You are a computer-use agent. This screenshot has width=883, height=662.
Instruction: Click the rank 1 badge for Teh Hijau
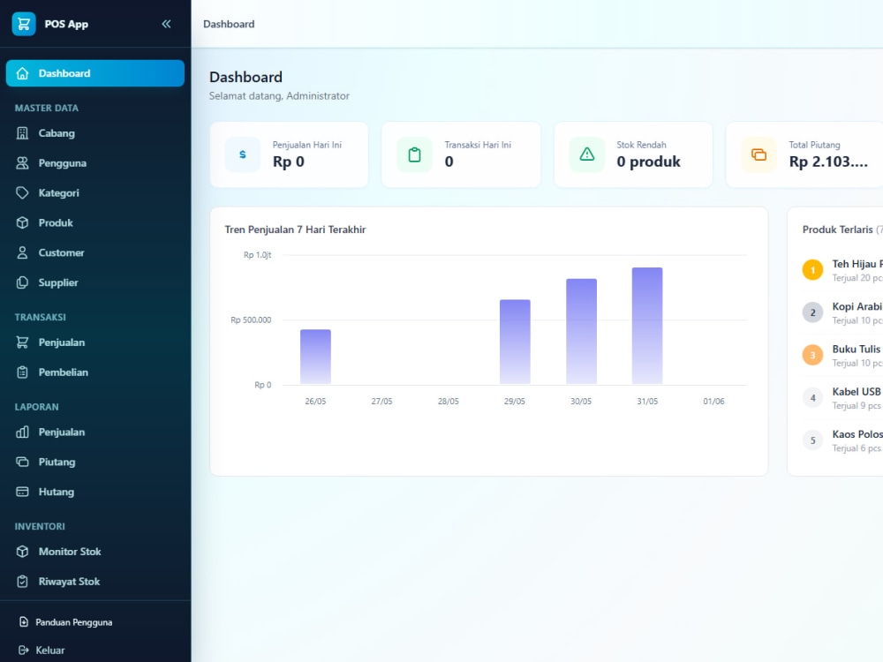[812, 270]
